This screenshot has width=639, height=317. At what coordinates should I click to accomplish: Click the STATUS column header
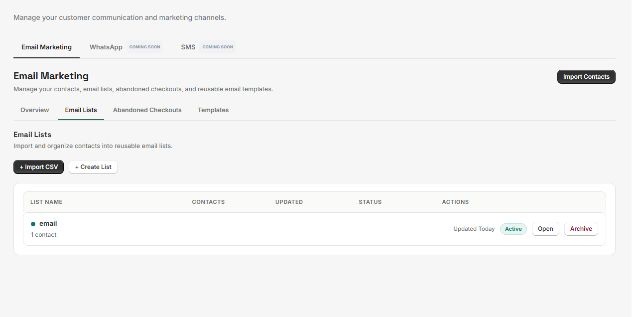point(370,202)
